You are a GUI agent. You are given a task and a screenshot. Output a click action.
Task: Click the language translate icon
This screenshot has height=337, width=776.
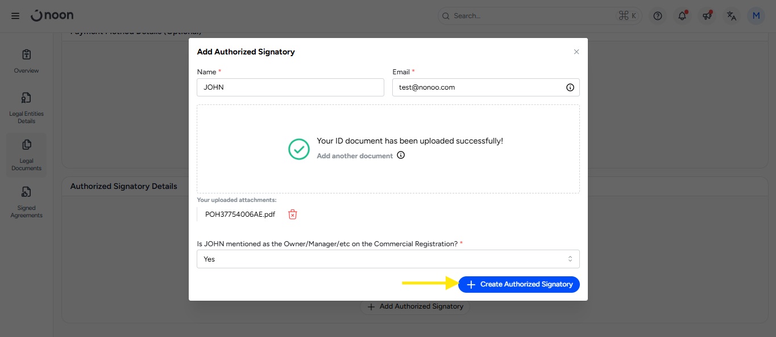point(732,16)
